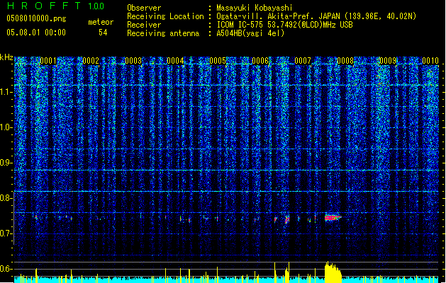
Task: Select the filename 0508010000.png
Action: click(36, 19)
